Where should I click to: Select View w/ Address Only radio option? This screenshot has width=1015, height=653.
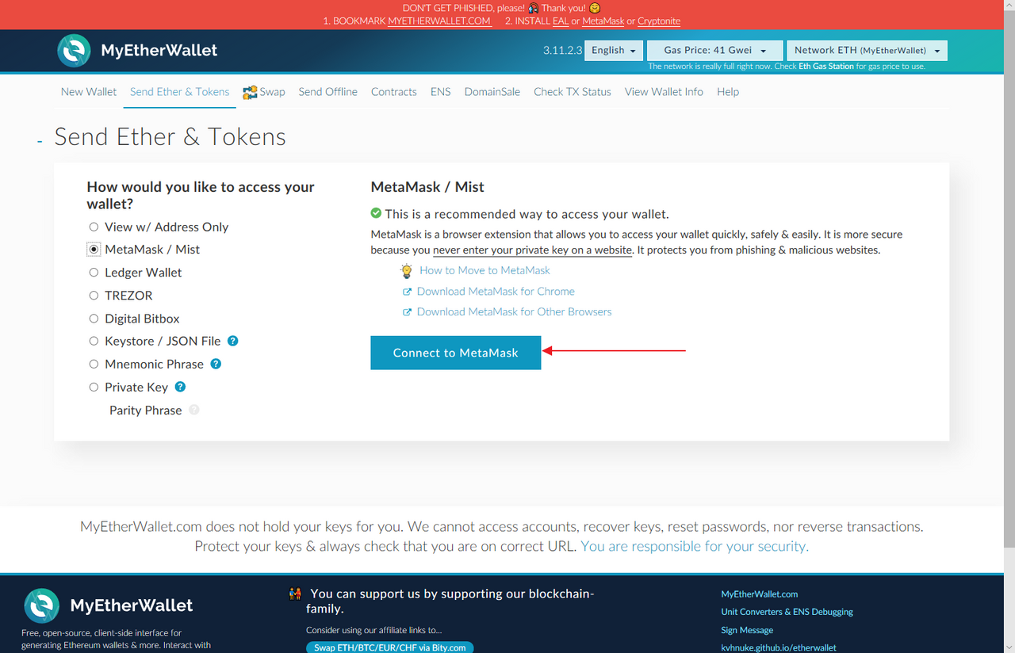94,227
